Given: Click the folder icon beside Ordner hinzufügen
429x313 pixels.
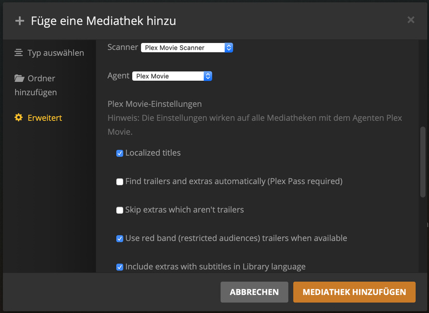Looking at the screenshot, I should tap(19, 78).
